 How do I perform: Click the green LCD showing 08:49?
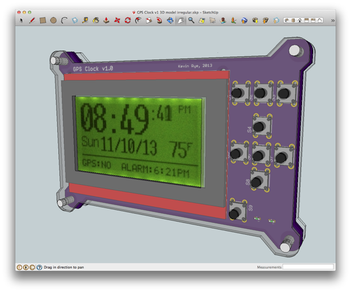tap(139, 142)
